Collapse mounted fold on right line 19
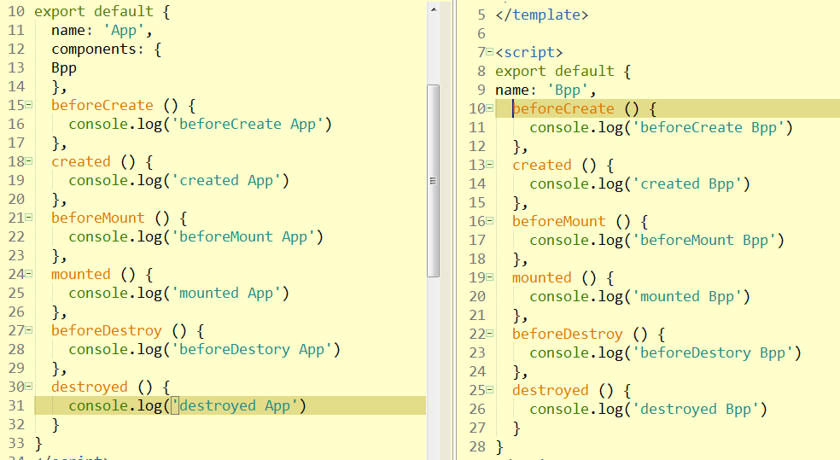Screen dimensions: 840x460 pos(490,277)
